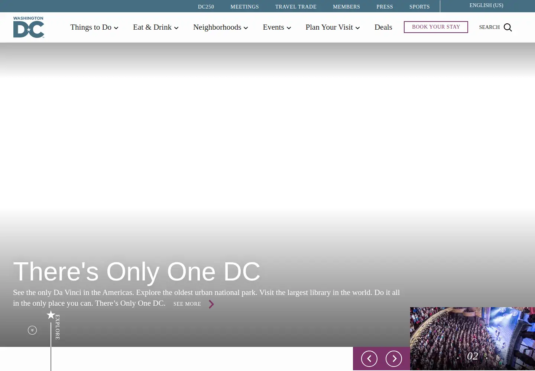Image resolution: width=535 pixels, height=371 pixels.
Task: Click the SEARCH label
Action: 489,27
